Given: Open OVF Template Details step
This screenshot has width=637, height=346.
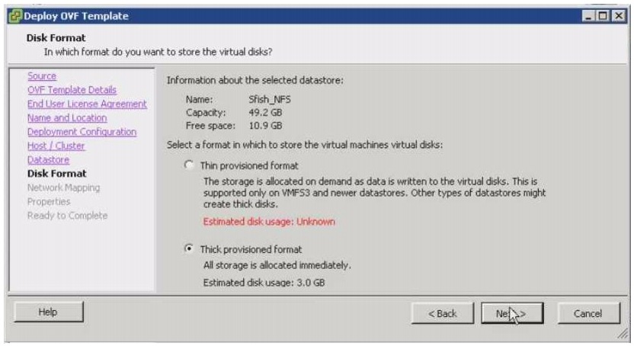Looking at the screenshot, I should tap(72, 90).
